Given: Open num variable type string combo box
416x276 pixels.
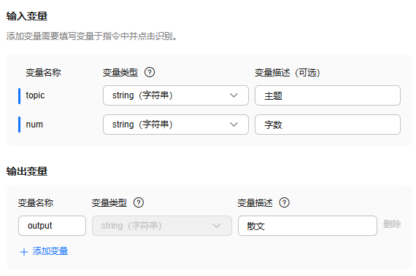Looking at the screenshot, I should (x=176, y=125).
